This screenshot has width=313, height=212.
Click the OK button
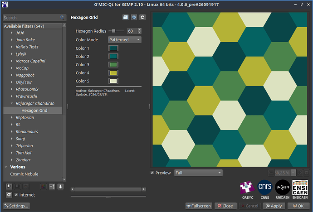(x=298, y=206)
